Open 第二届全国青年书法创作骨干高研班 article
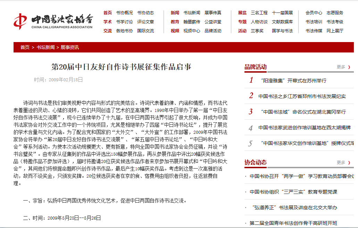 (x=293, y=223)
